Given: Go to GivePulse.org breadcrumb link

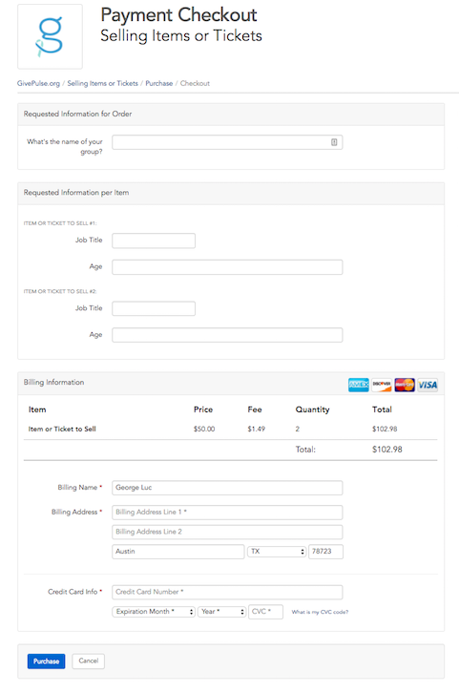Looking at the screenshot, I should point(38,83).
